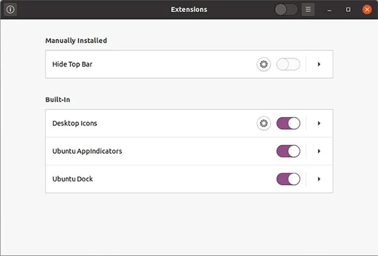Expand Hide Top Bar details arrow
The width and height of the screenshot is (378, 256).
click(x=319, y=64)
